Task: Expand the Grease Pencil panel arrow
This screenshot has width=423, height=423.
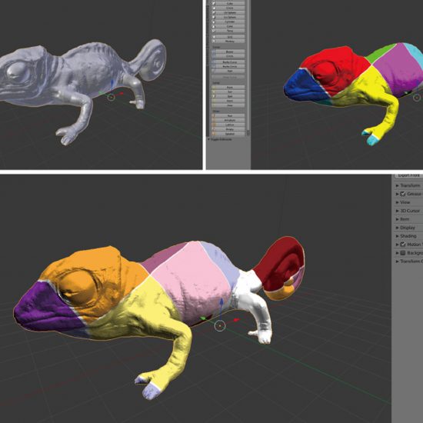Action: pyautogui.click(x=397, y=194)
